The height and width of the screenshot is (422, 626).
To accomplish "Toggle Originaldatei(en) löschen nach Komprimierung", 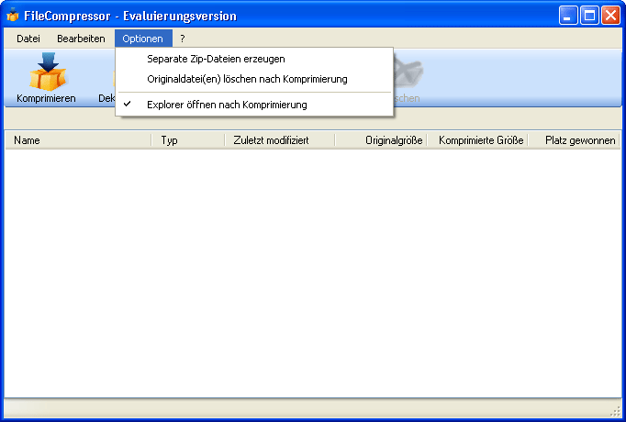I will click(x=247, y=79).
